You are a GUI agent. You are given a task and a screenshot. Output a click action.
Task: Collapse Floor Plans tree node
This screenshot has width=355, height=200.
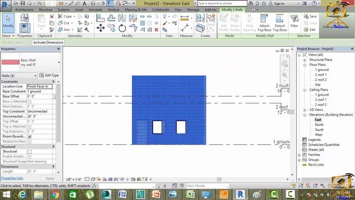305,65
